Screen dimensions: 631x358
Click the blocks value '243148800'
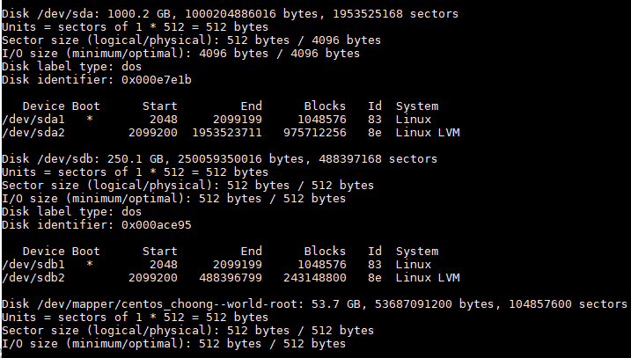coord(315,278)
